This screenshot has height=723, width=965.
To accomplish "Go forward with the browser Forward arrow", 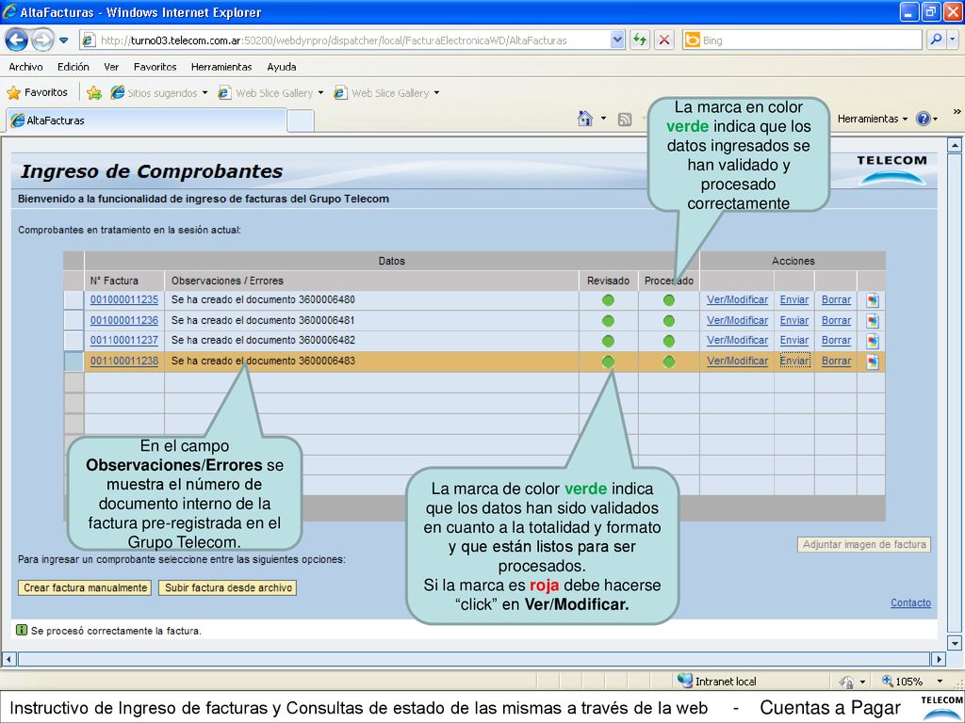I will 41,40.
